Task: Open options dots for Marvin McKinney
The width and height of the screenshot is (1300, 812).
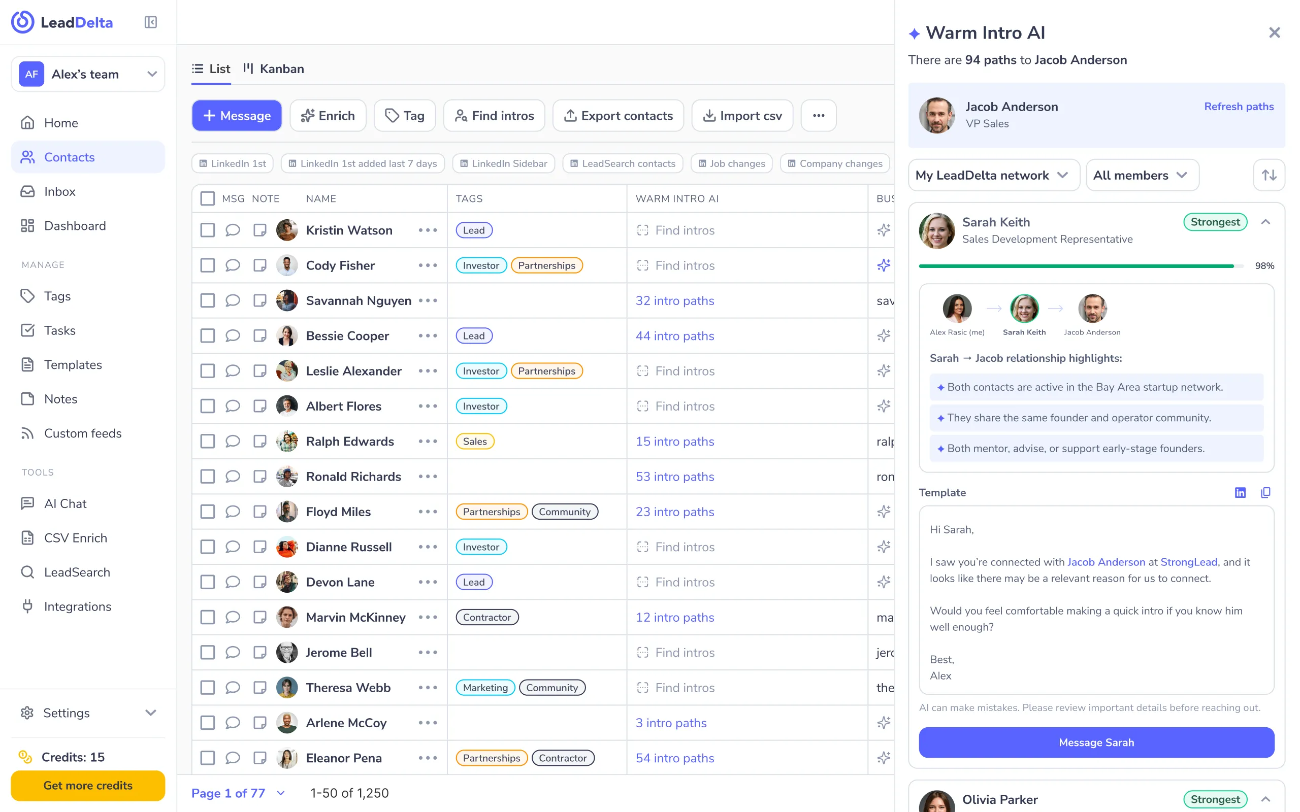Action: tap(428, 617)
